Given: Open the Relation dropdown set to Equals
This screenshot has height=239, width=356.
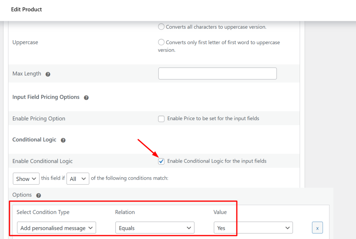Looking at the screenshot, I should coord(155,228).
